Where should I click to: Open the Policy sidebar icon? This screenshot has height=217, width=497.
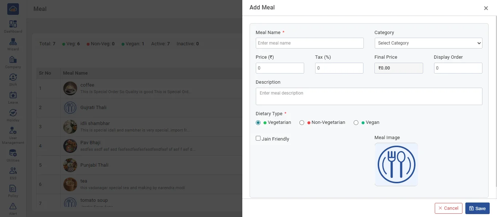pos(13,188)
